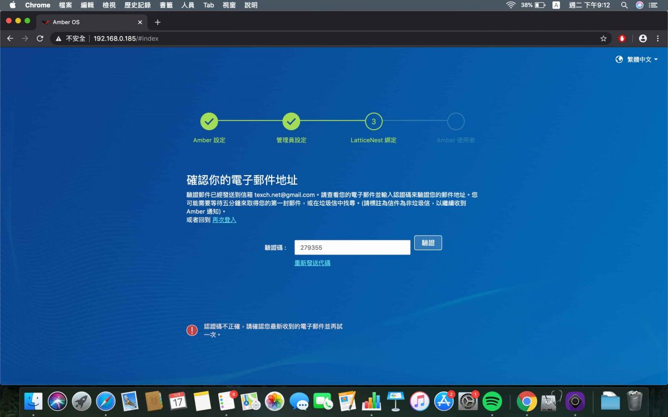Close the Amber OS tab
Image resolution: width=668 pixels, height=417 pixels.
coord(140,22)
